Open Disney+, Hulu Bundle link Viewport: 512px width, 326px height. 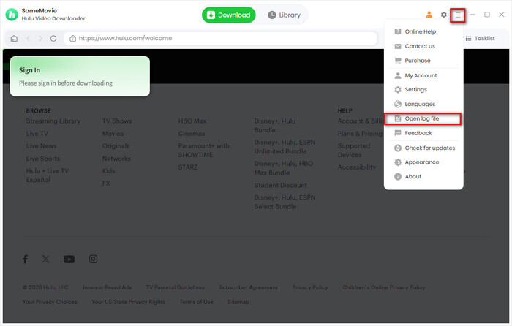275,126
